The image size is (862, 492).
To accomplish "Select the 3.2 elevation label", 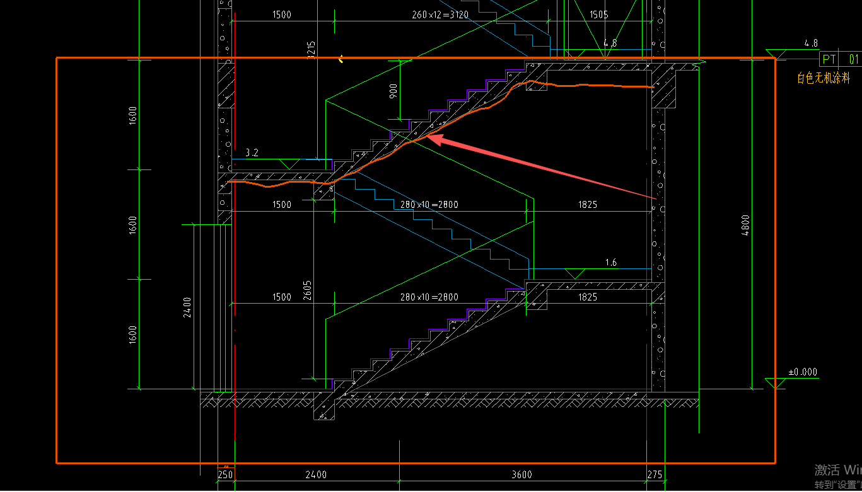I will (252, 152).
